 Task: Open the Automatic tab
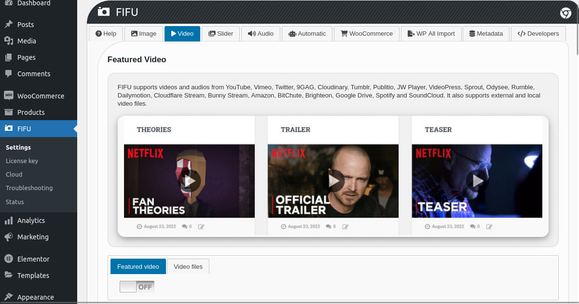point(307,34)
